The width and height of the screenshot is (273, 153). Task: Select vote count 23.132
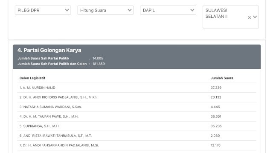[216, 97]
